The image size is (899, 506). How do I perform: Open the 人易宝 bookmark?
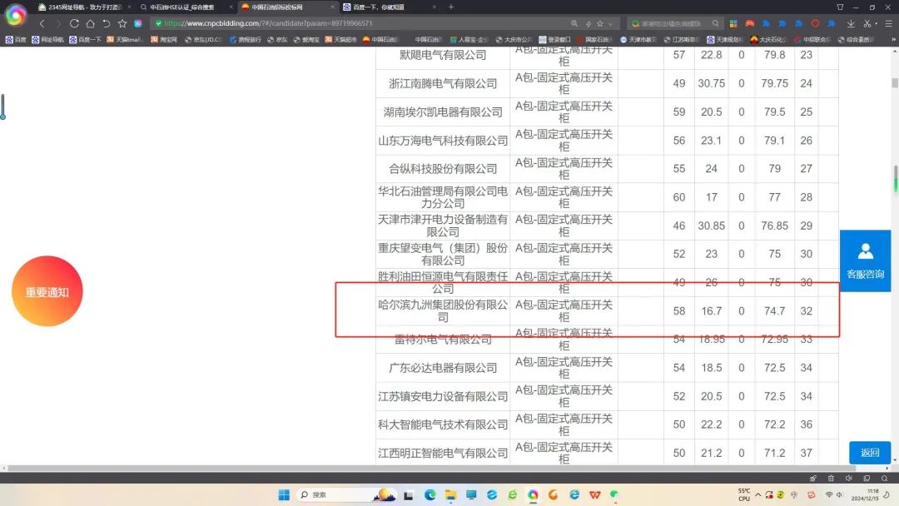469,40
